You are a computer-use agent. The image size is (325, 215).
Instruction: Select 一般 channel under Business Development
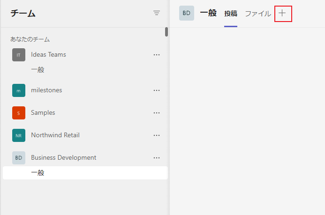85,173
